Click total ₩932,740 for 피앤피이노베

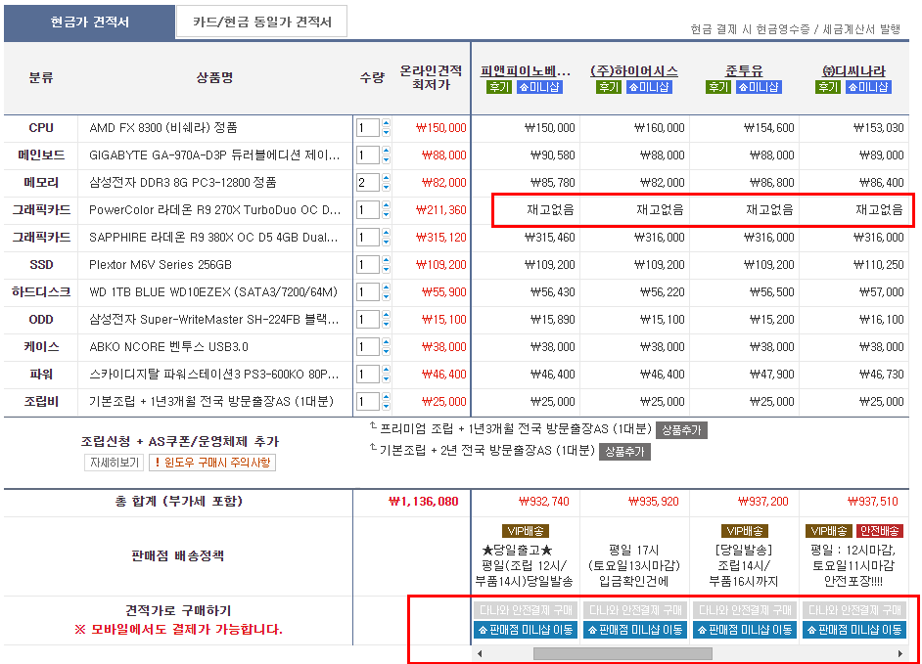(x=544, y=502)
